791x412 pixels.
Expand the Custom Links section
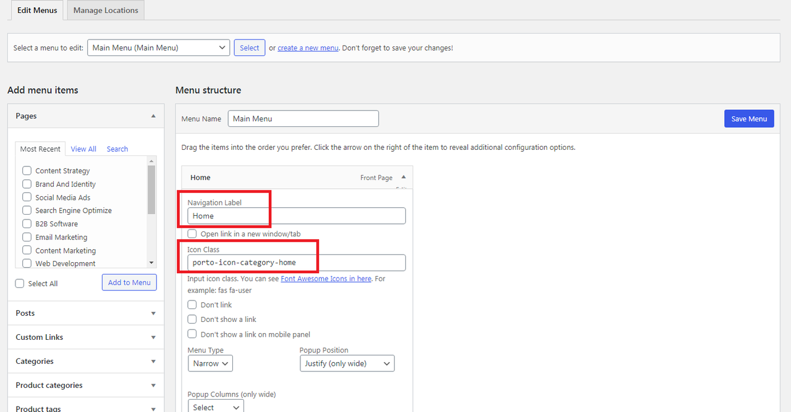[153, 337]
